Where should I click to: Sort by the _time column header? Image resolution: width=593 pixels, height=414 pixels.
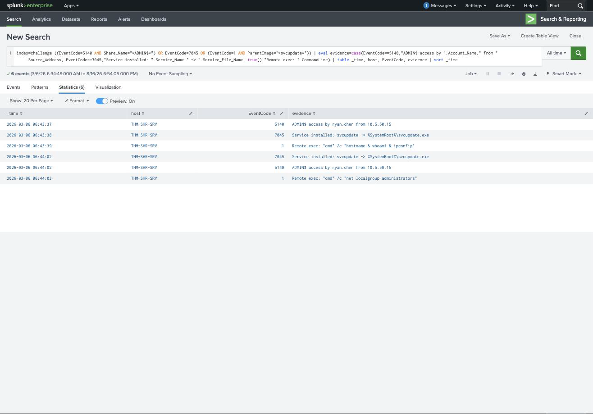click(14, 114)
